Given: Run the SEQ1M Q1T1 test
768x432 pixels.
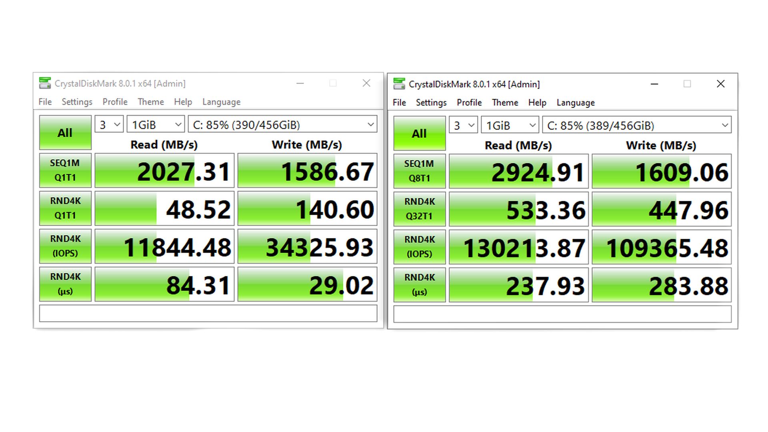Looking at the screenshot, I should click(x=65, y=170).
